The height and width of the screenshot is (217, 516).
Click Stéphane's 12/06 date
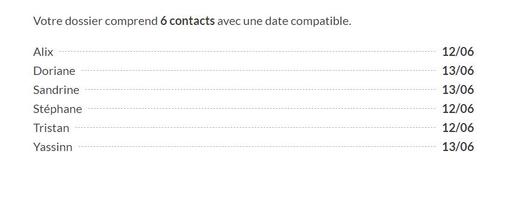[x=458, y=109]
